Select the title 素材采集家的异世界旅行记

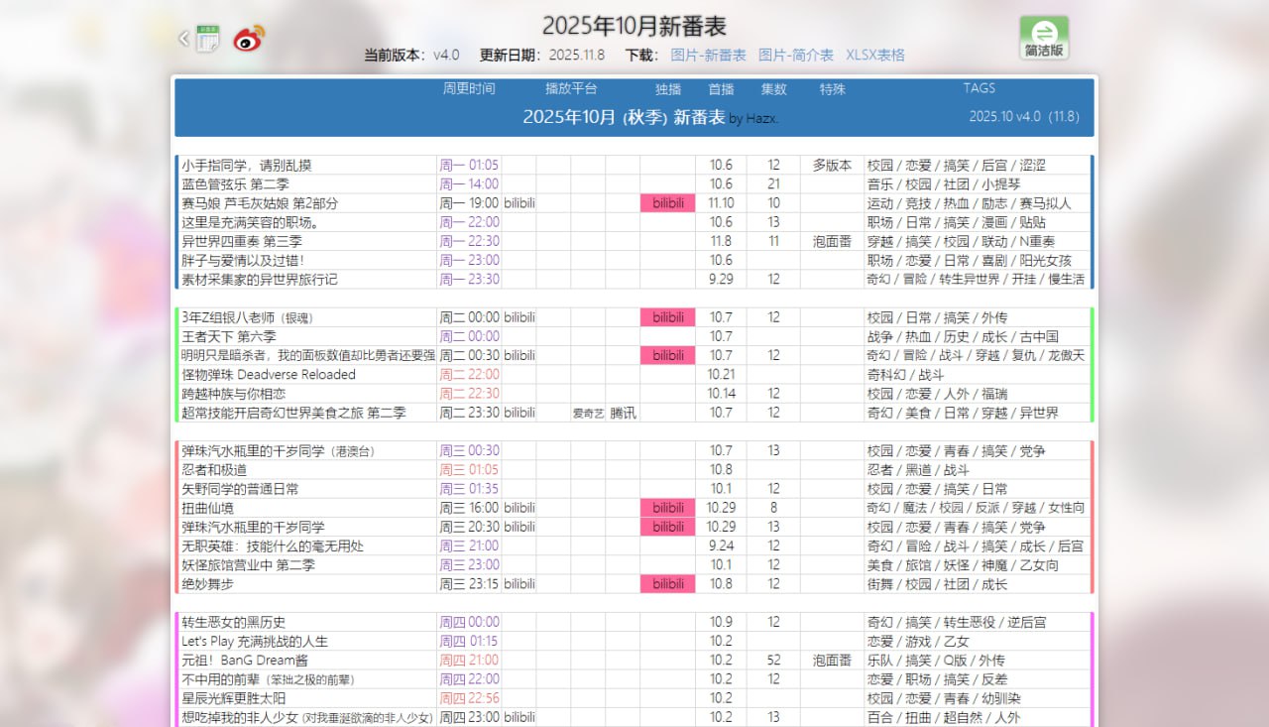[x=259, y=280]
